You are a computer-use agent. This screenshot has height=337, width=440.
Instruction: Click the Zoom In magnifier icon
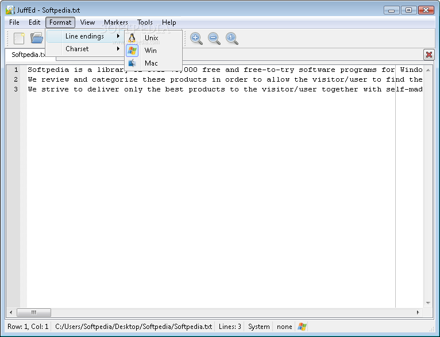pos(196,38)
